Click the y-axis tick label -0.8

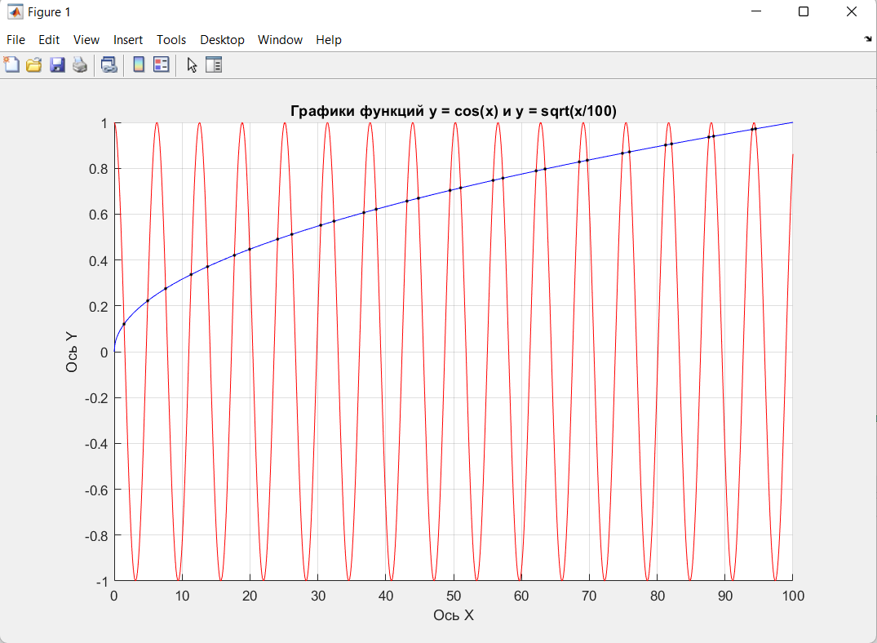tap(96, 536)
